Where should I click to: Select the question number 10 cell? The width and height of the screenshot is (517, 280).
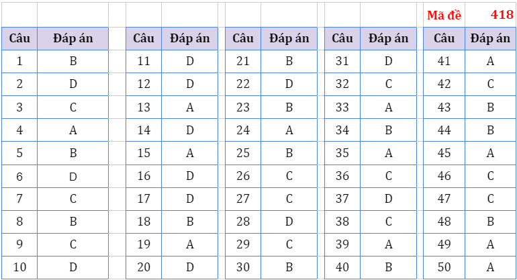(x=19, y=267)
